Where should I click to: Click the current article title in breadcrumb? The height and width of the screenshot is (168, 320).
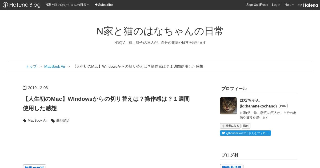pyautogui.click(x=138, y=66)
